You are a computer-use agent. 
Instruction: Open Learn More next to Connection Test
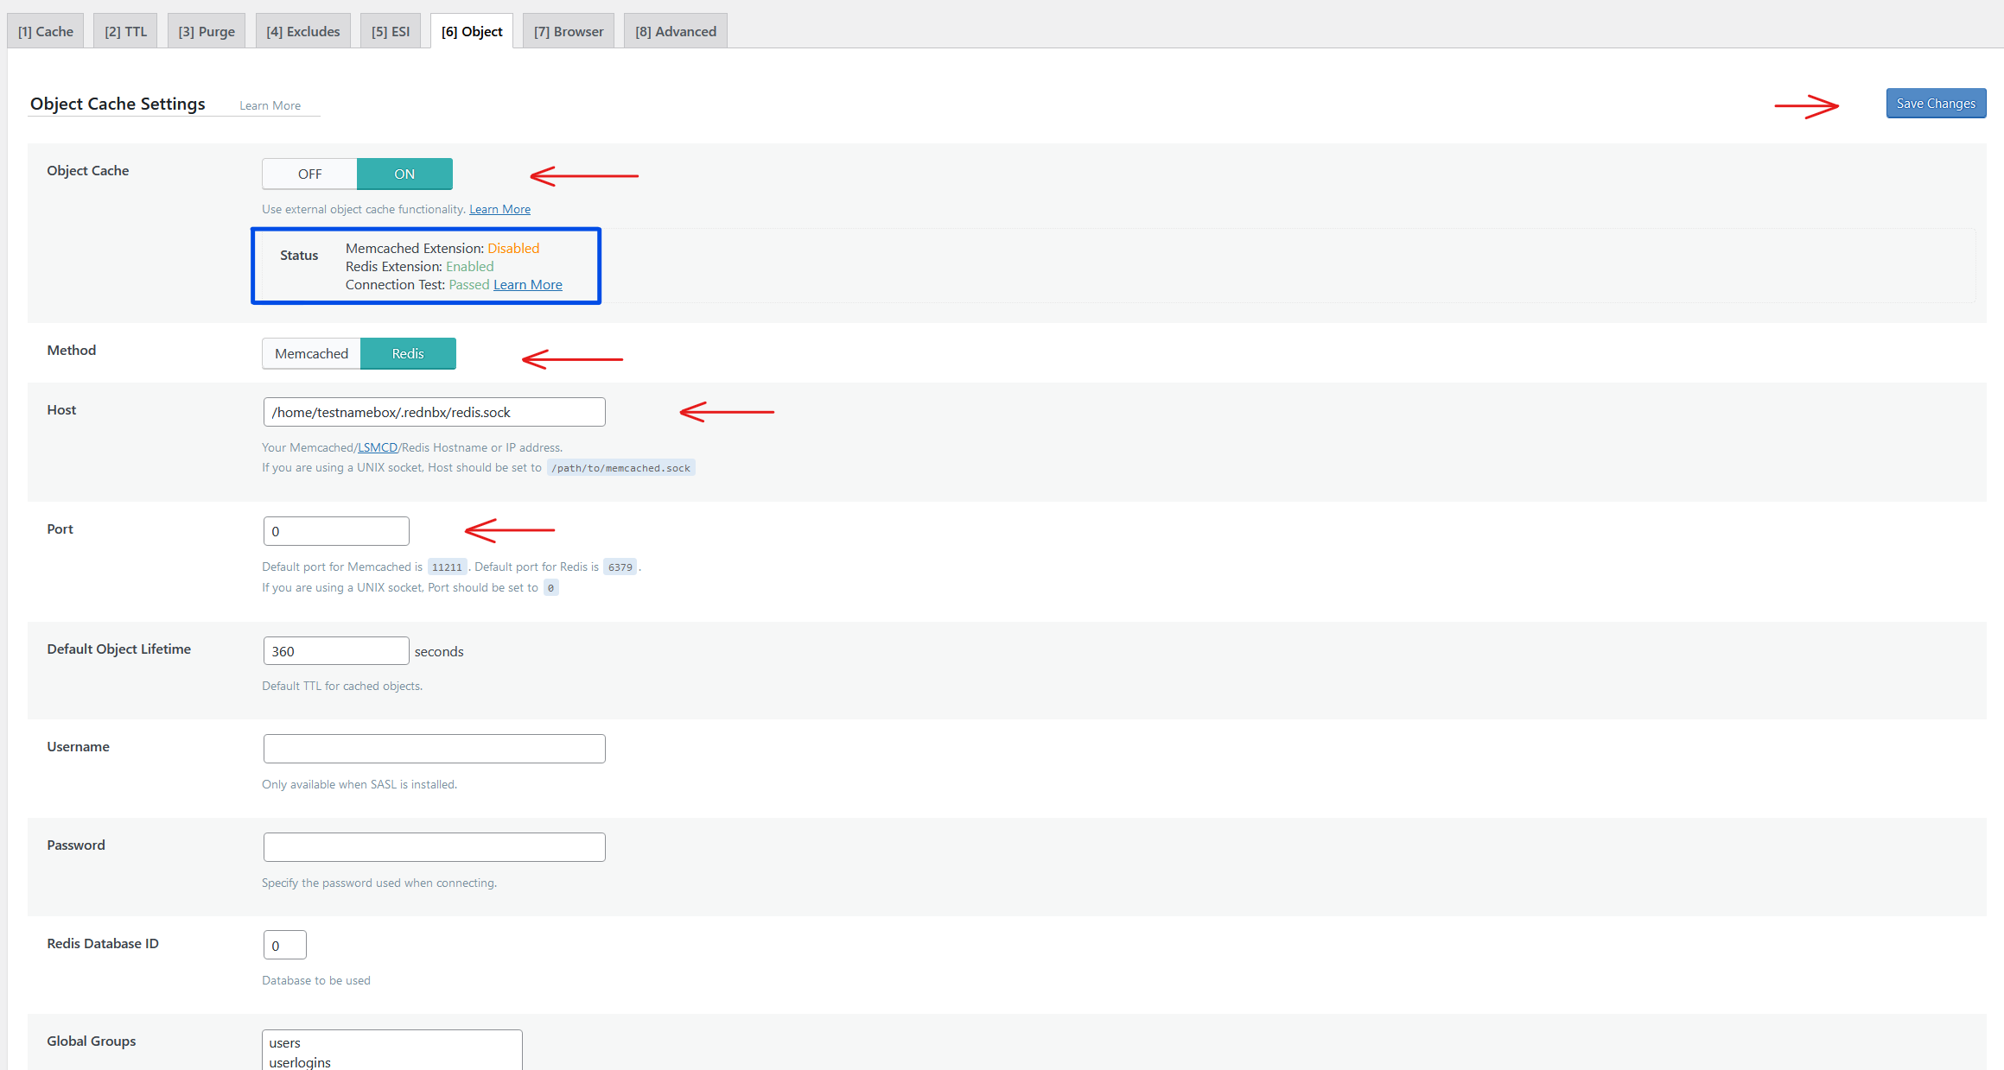pyautogui.click(x=528, y=285)
